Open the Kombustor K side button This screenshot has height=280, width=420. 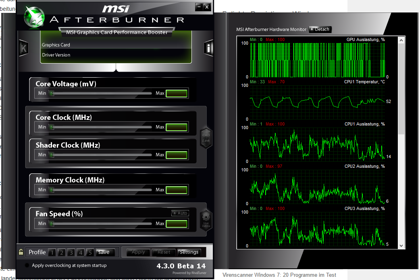(23, 48)
